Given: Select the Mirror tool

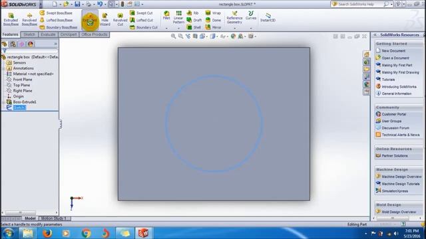Looking at the screenshot, I should [x=213, y=27].
